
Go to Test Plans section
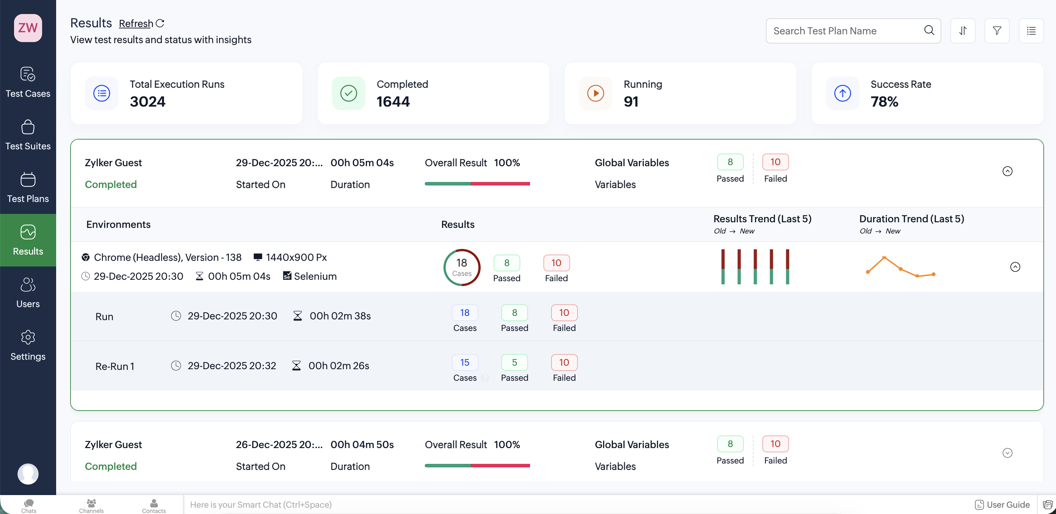(x=28, y=187)
